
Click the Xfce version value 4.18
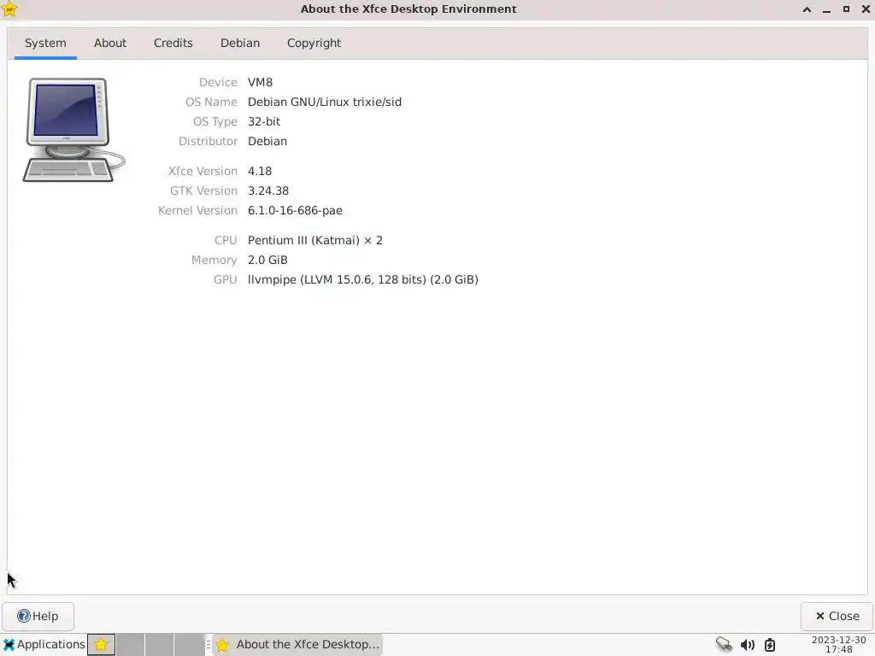point(260,171)
